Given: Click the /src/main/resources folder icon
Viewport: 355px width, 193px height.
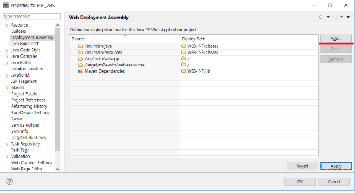Looking at the screenshot, I should (x=80, y=53).
